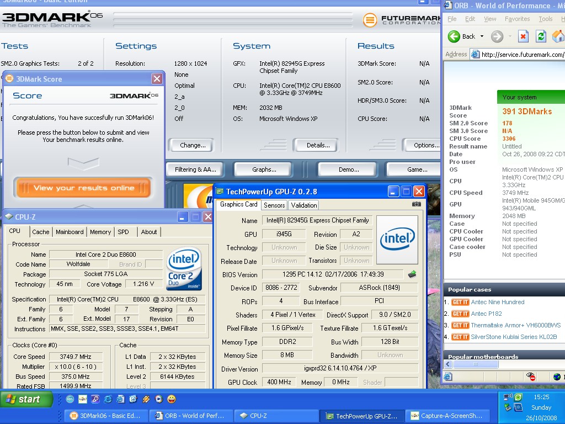The width and height of the screenshot is (565, 424).
Task: Open the Antec P182 link
Action: coord(486,314)
